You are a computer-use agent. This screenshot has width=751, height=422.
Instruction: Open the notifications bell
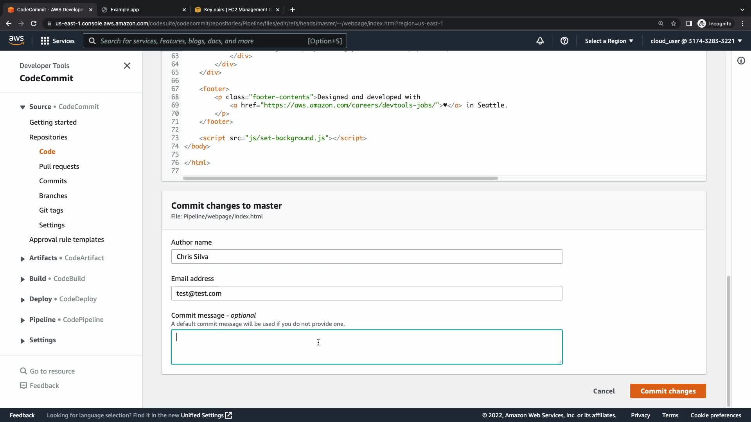pyautogui.click(x=540, y=41)
